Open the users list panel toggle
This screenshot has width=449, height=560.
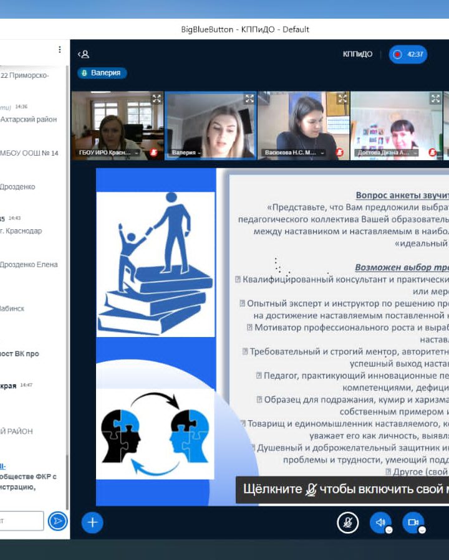[83, 54]
